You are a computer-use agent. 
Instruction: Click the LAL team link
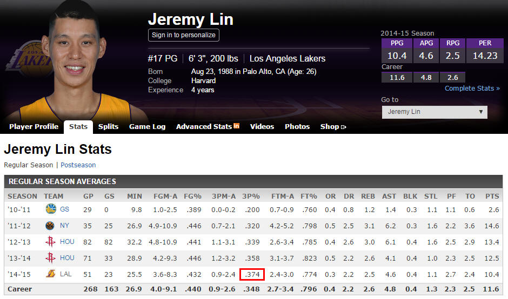tap(66, 274)
